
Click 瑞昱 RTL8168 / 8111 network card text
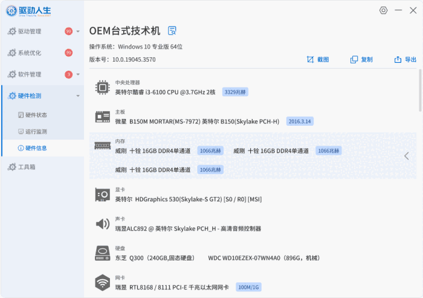(x=172, y=287)
